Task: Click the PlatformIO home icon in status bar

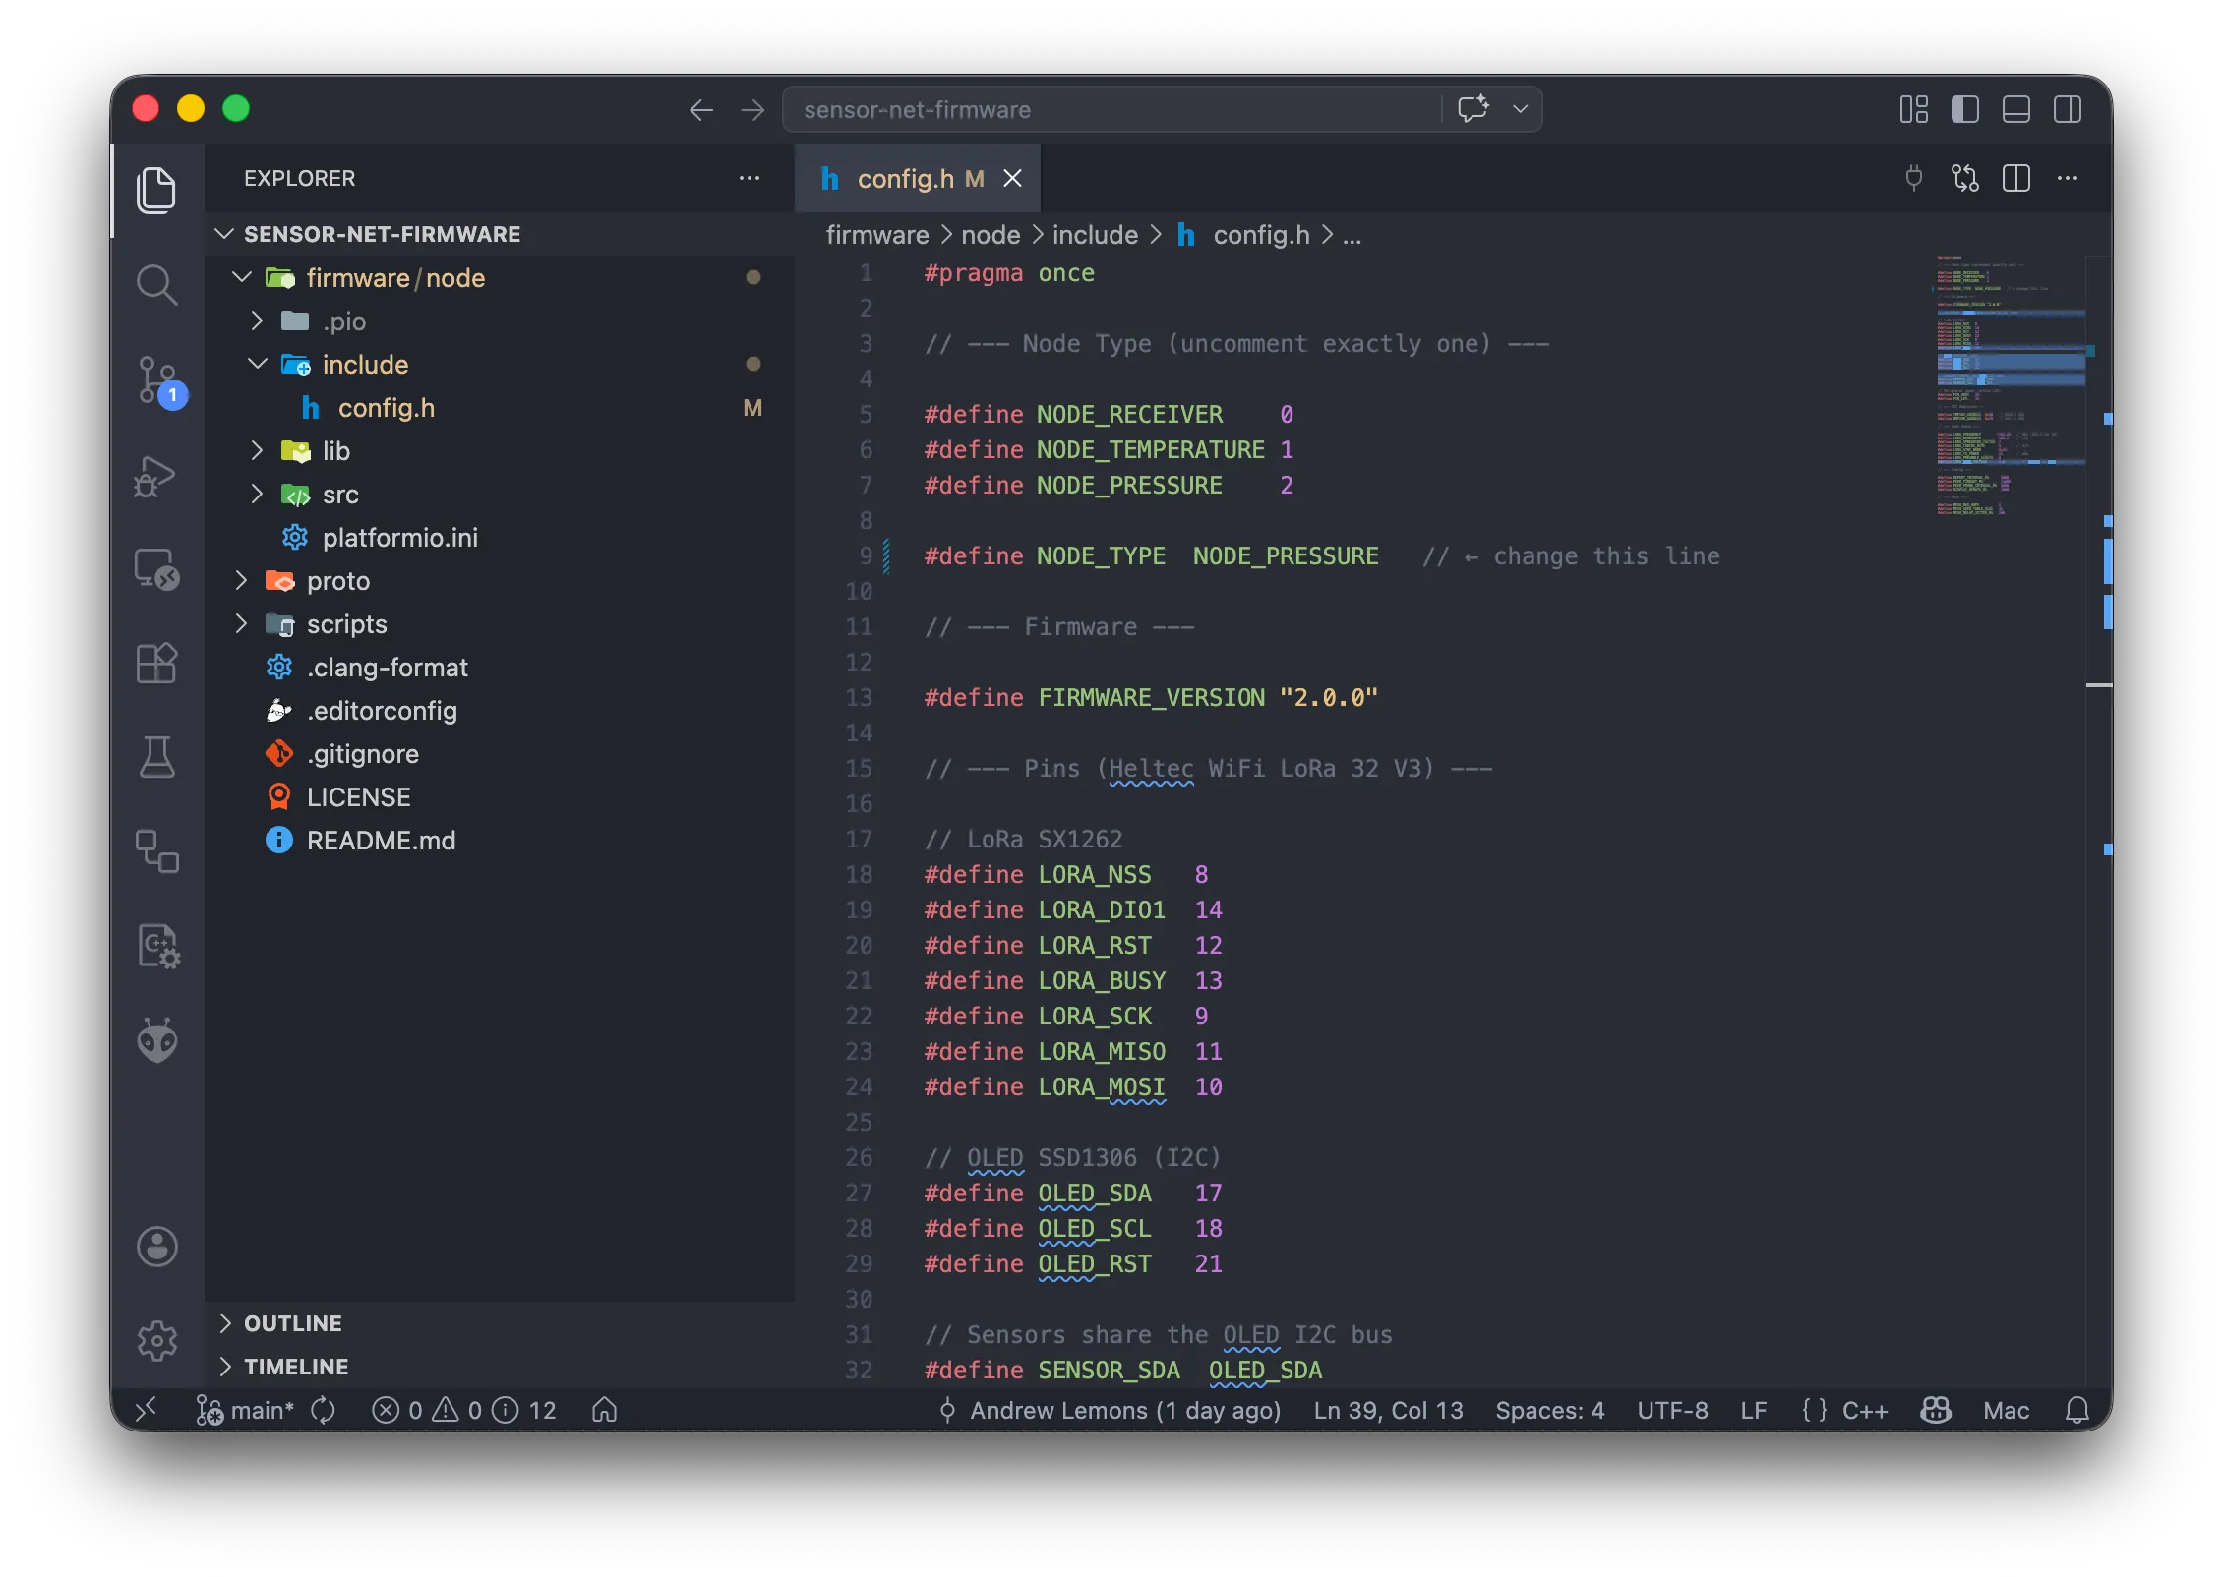Action: [x=604, y=1411]
